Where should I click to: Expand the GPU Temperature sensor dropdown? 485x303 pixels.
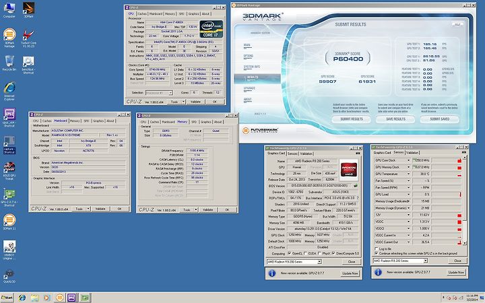coord(408,174)
